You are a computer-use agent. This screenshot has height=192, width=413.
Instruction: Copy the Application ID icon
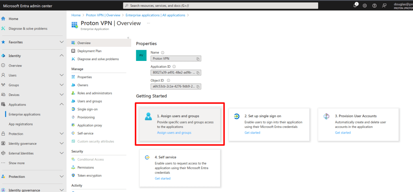[198, 73]
